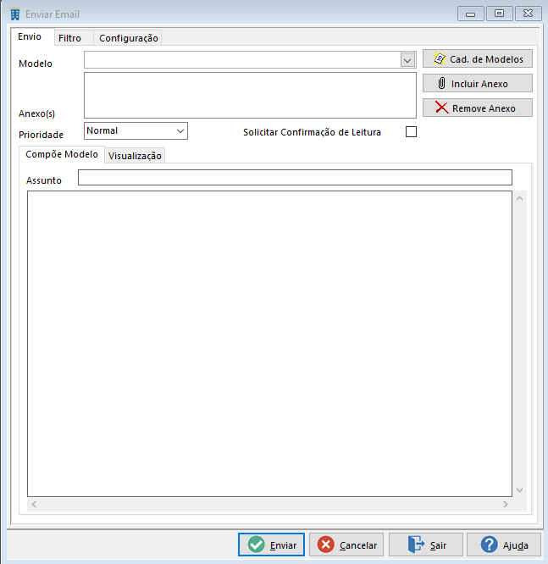The width and height of the screenshot is (548, 564).
Task: Click the vertical scrollbar down arrow
Action: pyautogui.click(x=519, y=490)
